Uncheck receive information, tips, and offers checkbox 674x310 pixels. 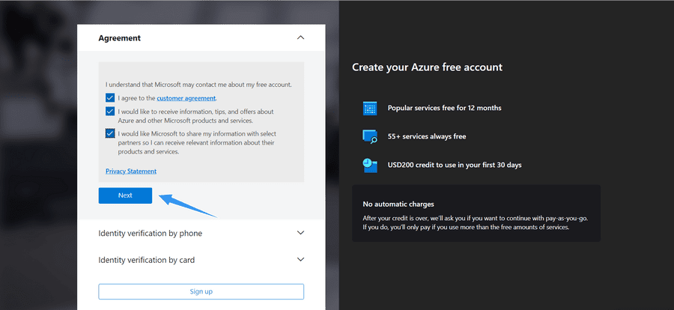click(x=110, y=112)
